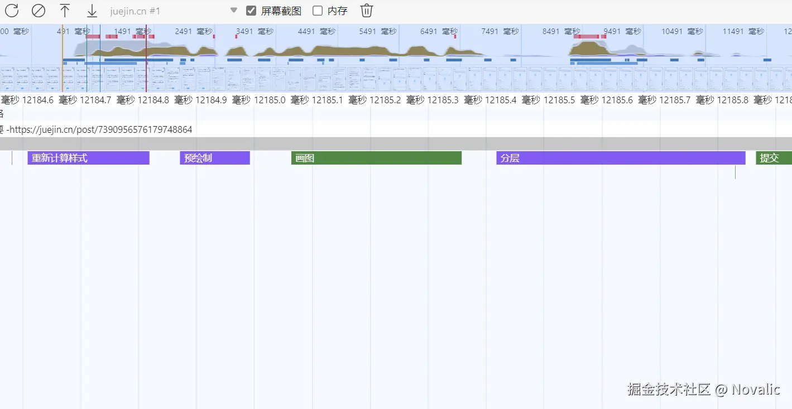Clear the current performance recording
The width and height of the screenshot is (792, 409).
[38, 10]
